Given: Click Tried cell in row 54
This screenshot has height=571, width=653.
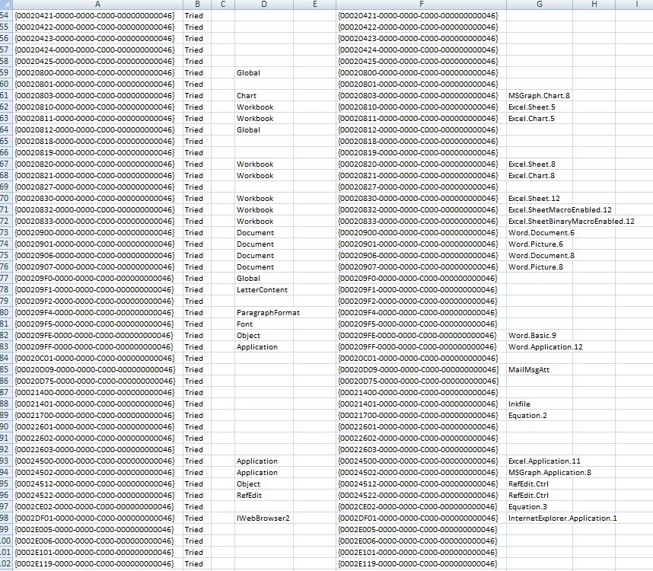Looking at the screenshot, I should (197, 16).
